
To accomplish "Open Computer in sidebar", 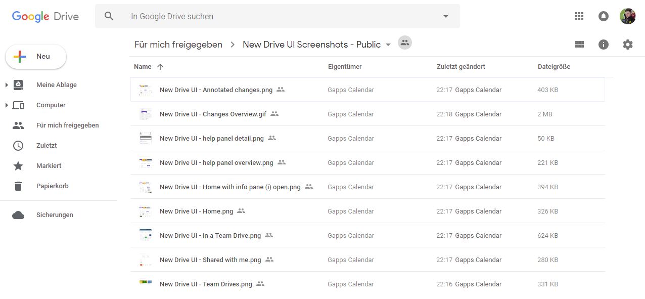I will (x=51, y=105).
